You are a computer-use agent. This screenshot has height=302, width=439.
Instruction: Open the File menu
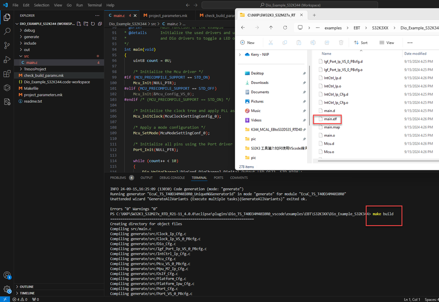click(x=15, y=5)
